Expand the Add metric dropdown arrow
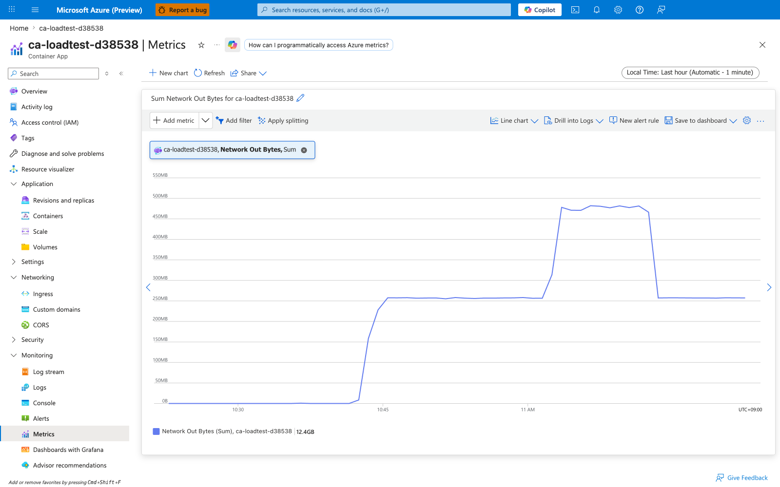Screen dimensions: 780x487 click(206, 120)
